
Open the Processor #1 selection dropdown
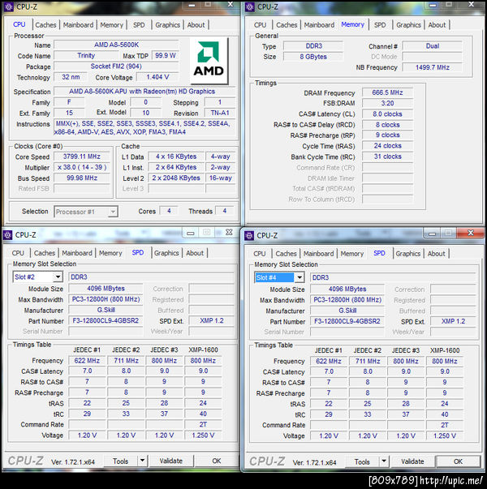click(x=113, y=212)
